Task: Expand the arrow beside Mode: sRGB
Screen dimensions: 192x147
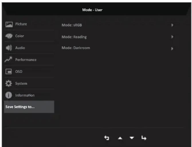Action: 172,25
